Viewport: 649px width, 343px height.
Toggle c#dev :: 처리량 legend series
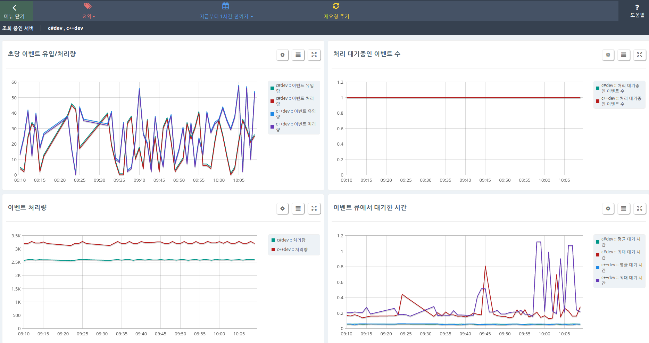(289, 240)
